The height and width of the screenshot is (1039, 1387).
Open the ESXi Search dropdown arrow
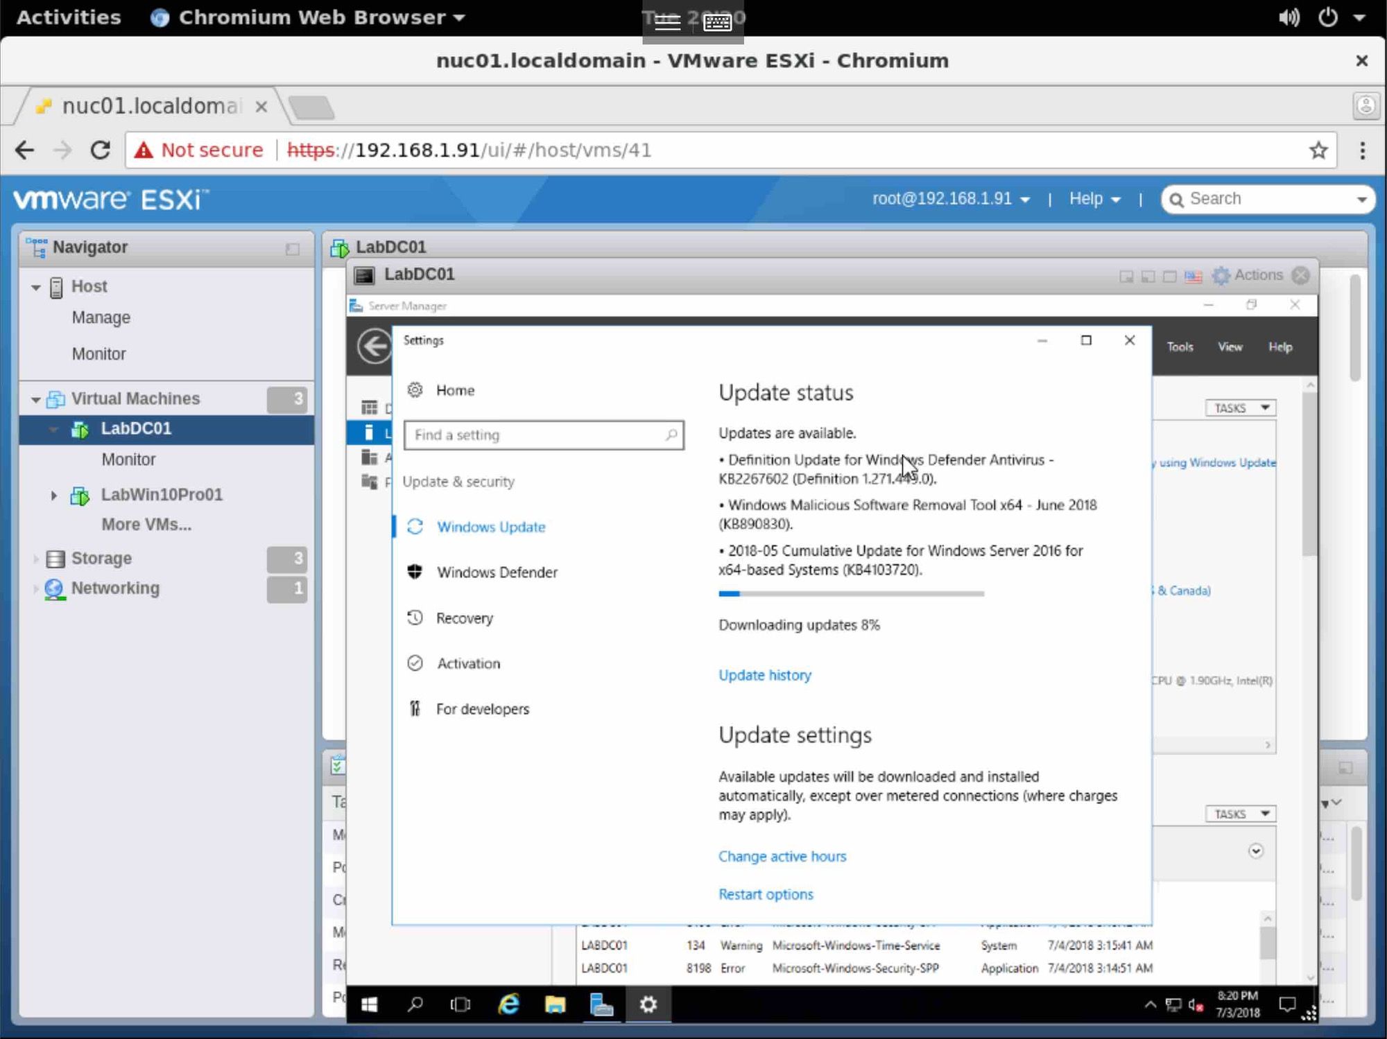point(1361,200)
